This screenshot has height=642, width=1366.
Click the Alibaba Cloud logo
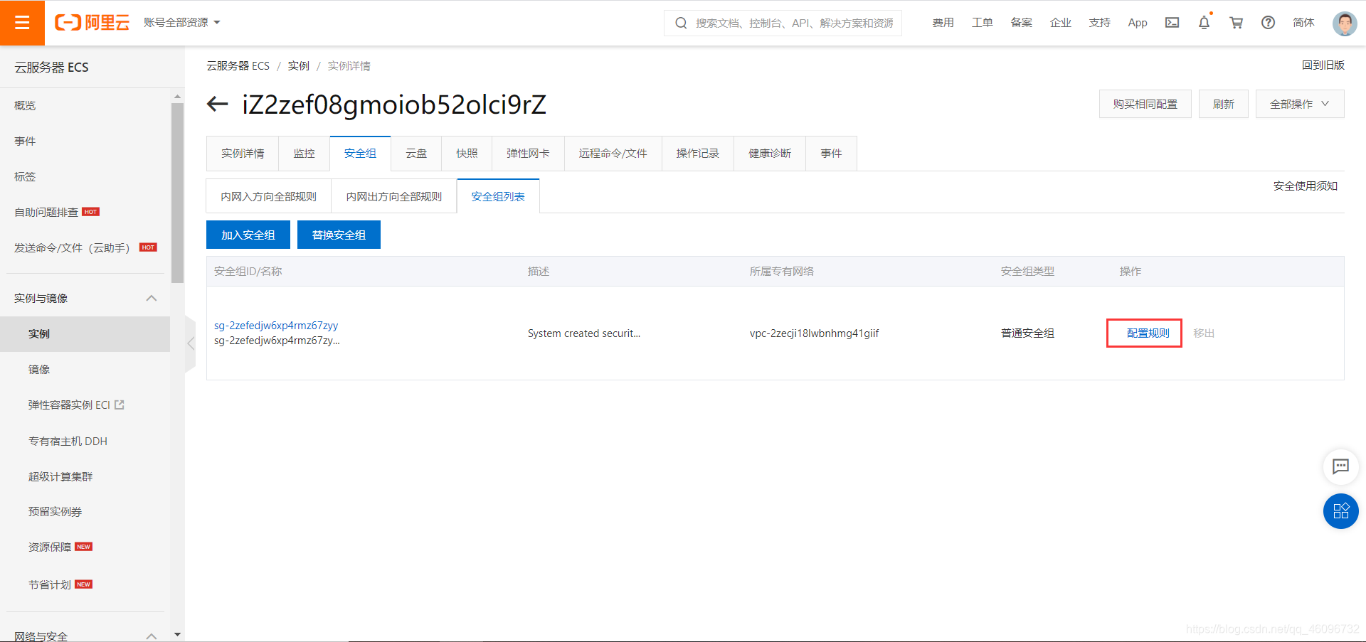pos(92,23)
